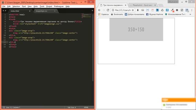Image resolution: width=196 pixels, height=110 pixels.
Task: Click the open-in-window arrow extension icon
Action: [x=187, y=10]
